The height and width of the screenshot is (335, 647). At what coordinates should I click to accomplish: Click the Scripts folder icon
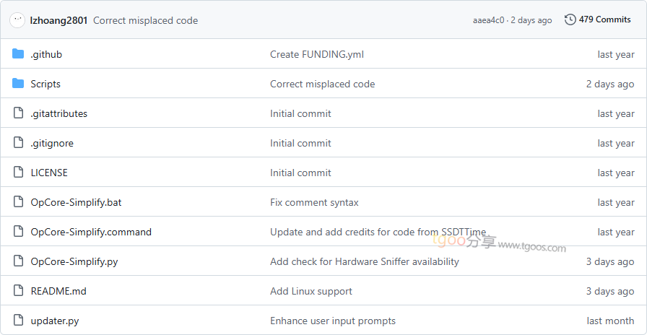point(18,84)
